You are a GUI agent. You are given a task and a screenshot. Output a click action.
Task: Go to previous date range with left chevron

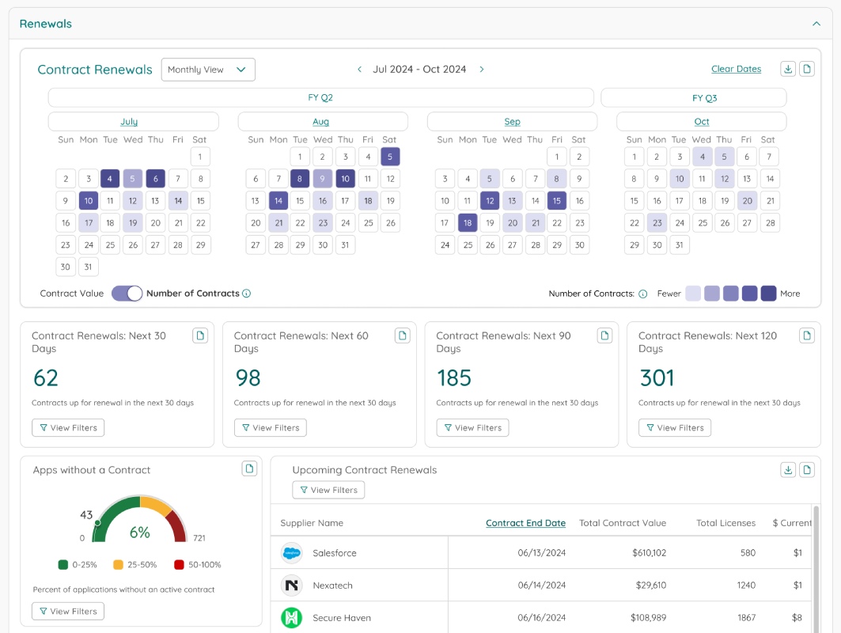359,69
